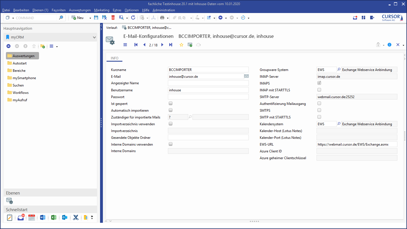Click the blue Save disk icon
Screen dimensions: 407x229
click(x=96, y=18)
